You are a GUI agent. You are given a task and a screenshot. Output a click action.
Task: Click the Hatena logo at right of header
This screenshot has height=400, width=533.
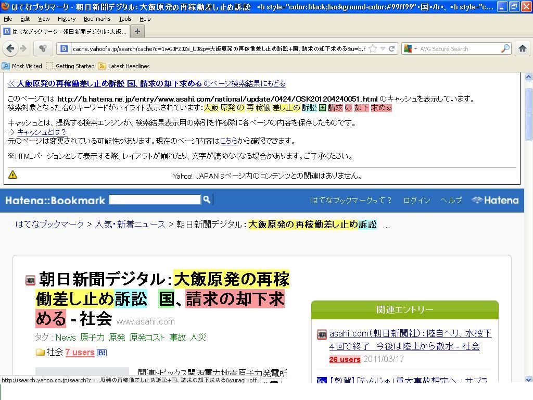tap(496, 200)
